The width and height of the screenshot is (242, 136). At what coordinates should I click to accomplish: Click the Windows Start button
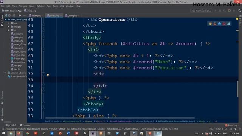point(3,133)
